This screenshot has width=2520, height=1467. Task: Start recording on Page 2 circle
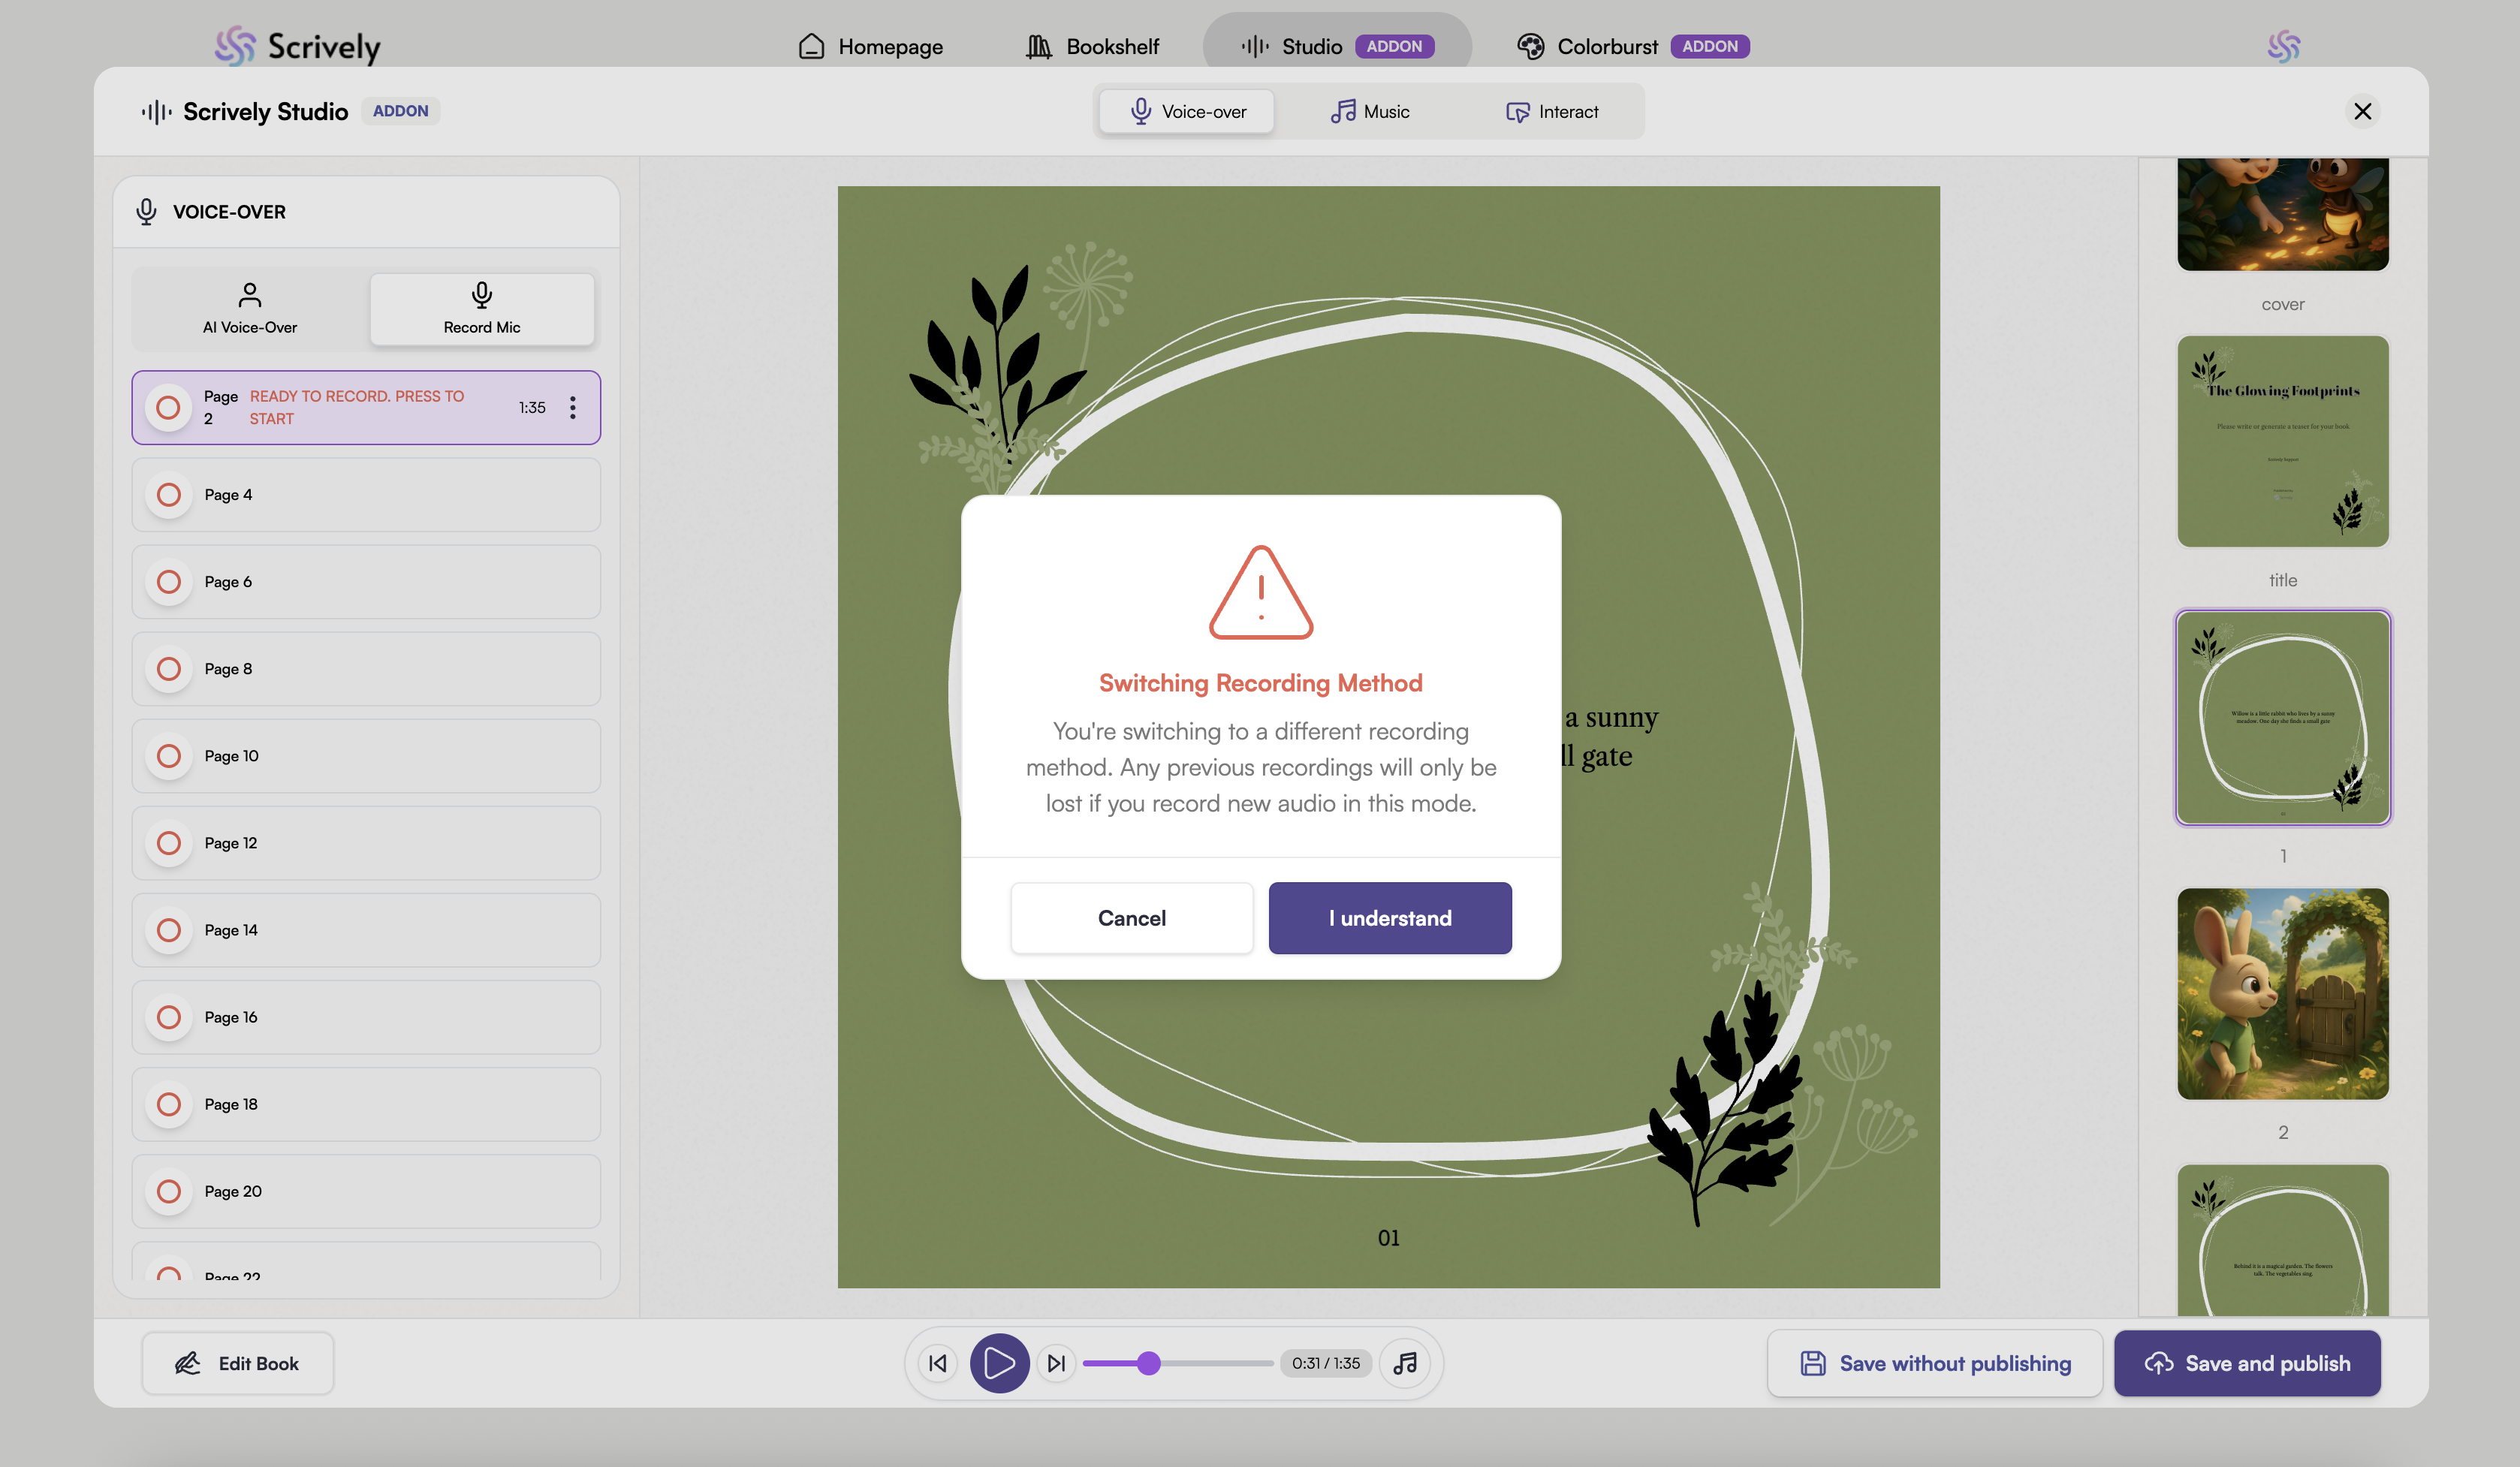[x=168, y=407]
